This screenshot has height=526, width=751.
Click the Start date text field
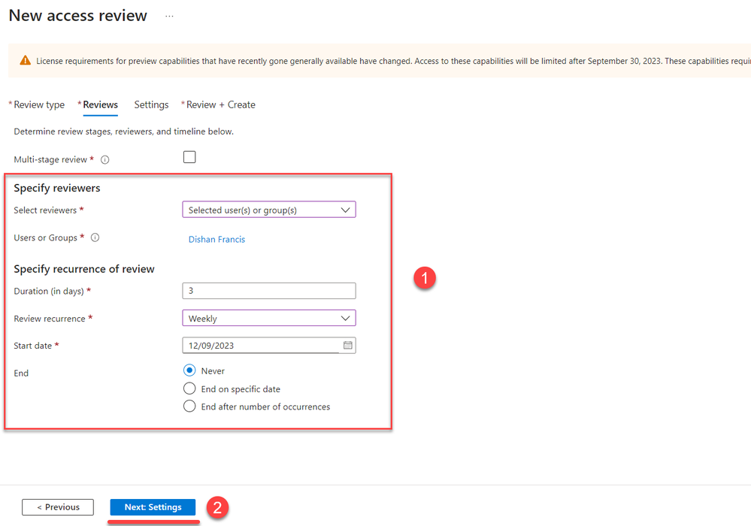click(x=261, y=346)
